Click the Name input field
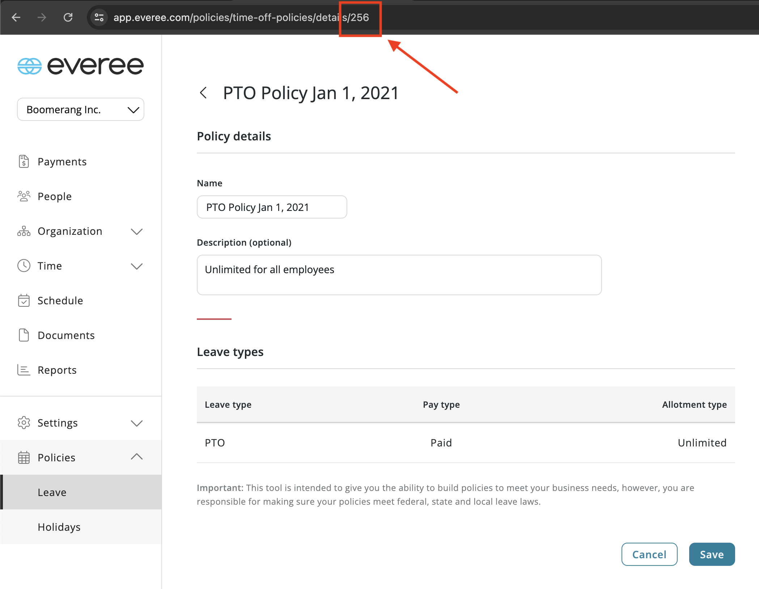The image size is (759, 589). [x=273, y=206]
